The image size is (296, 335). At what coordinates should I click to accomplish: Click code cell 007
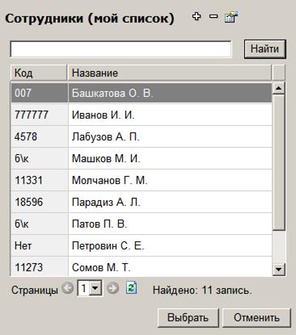[40, 93]
